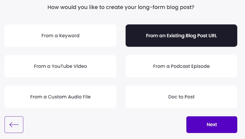This screenshot has width=245, height=139.
Task: Deselect the highlighted Existing Blog Post URL card
Action: pos(181,36)
